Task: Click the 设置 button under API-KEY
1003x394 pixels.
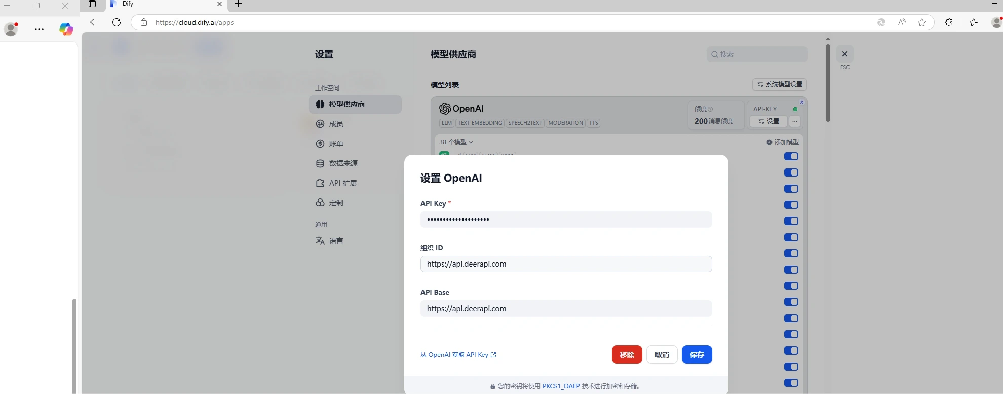Action: click(768, 121)
